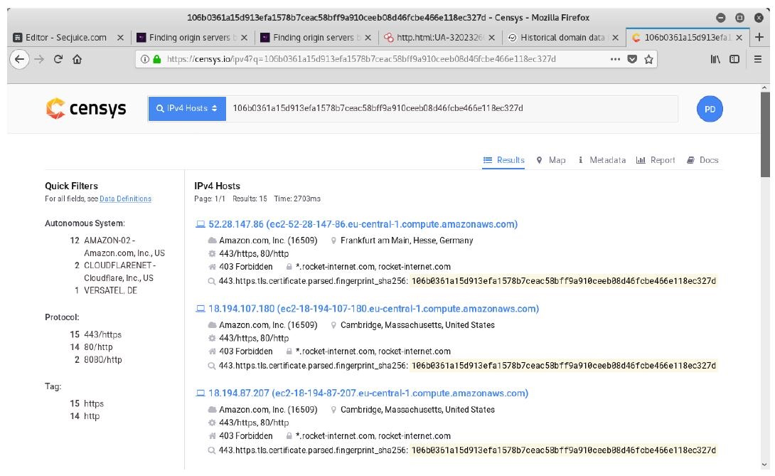Close the second Finding origin servers tab
This screenshot has height=476, width=775.
[368, 38]
